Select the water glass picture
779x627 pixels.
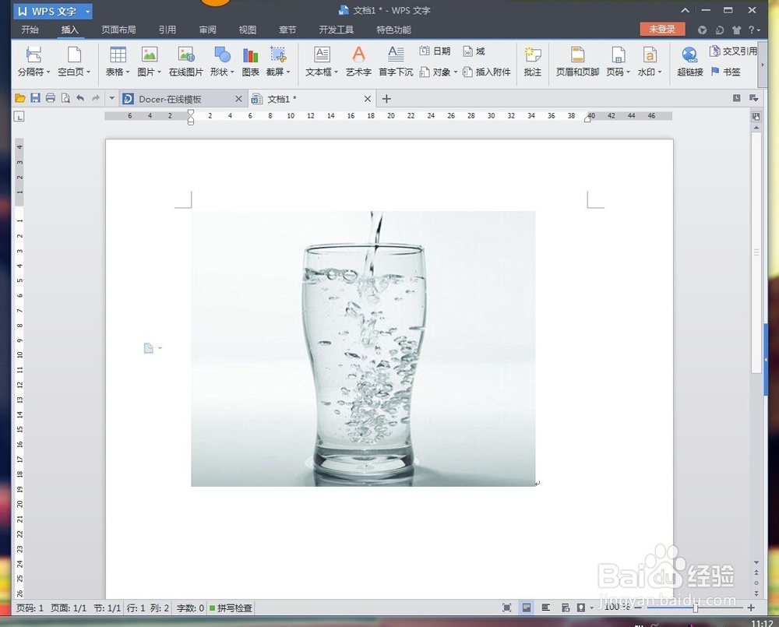(x=363, y=349)
